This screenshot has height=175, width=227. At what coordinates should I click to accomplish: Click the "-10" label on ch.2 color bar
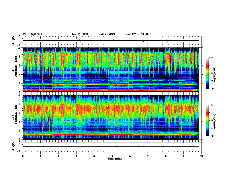pyautogui.click(x=212, y=136)
